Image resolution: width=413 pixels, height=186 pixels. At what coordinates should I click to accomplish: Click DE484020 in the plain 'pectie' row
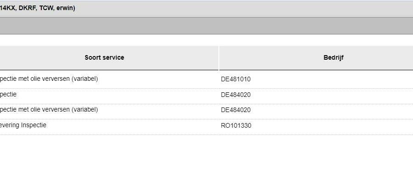pyautogui.click(x=236, y=95)
